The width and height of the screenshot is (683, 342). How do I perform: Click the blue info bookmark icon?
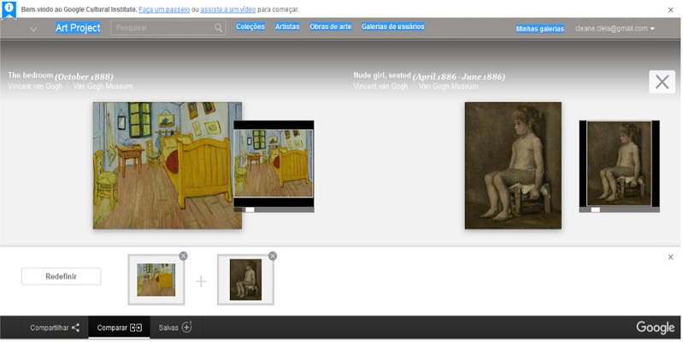9,9
